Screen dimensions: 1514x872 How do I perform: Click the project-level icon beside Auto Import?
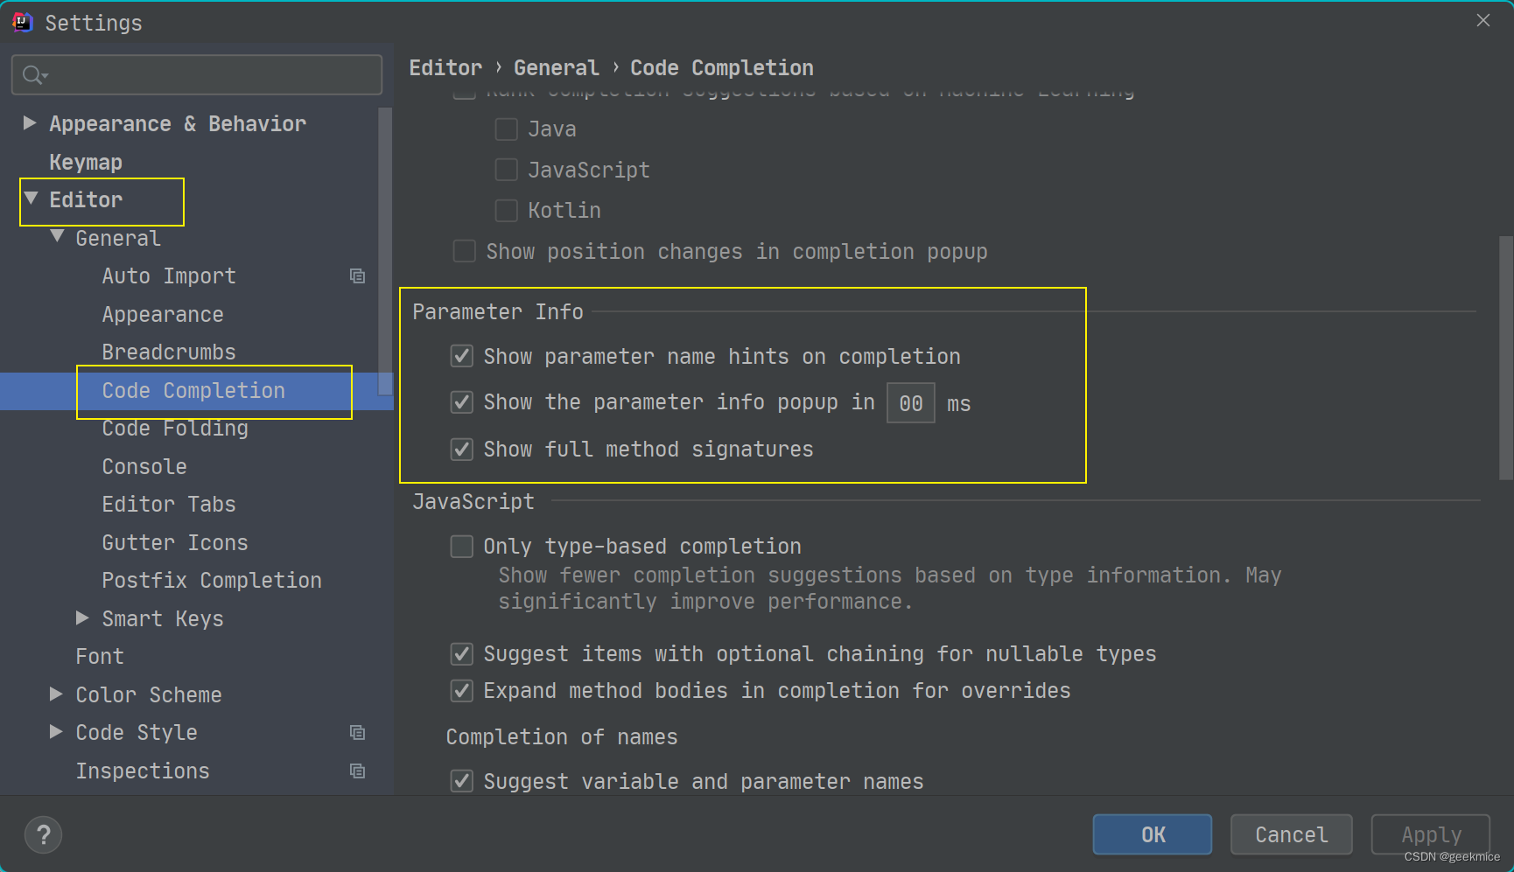[357, 276]
